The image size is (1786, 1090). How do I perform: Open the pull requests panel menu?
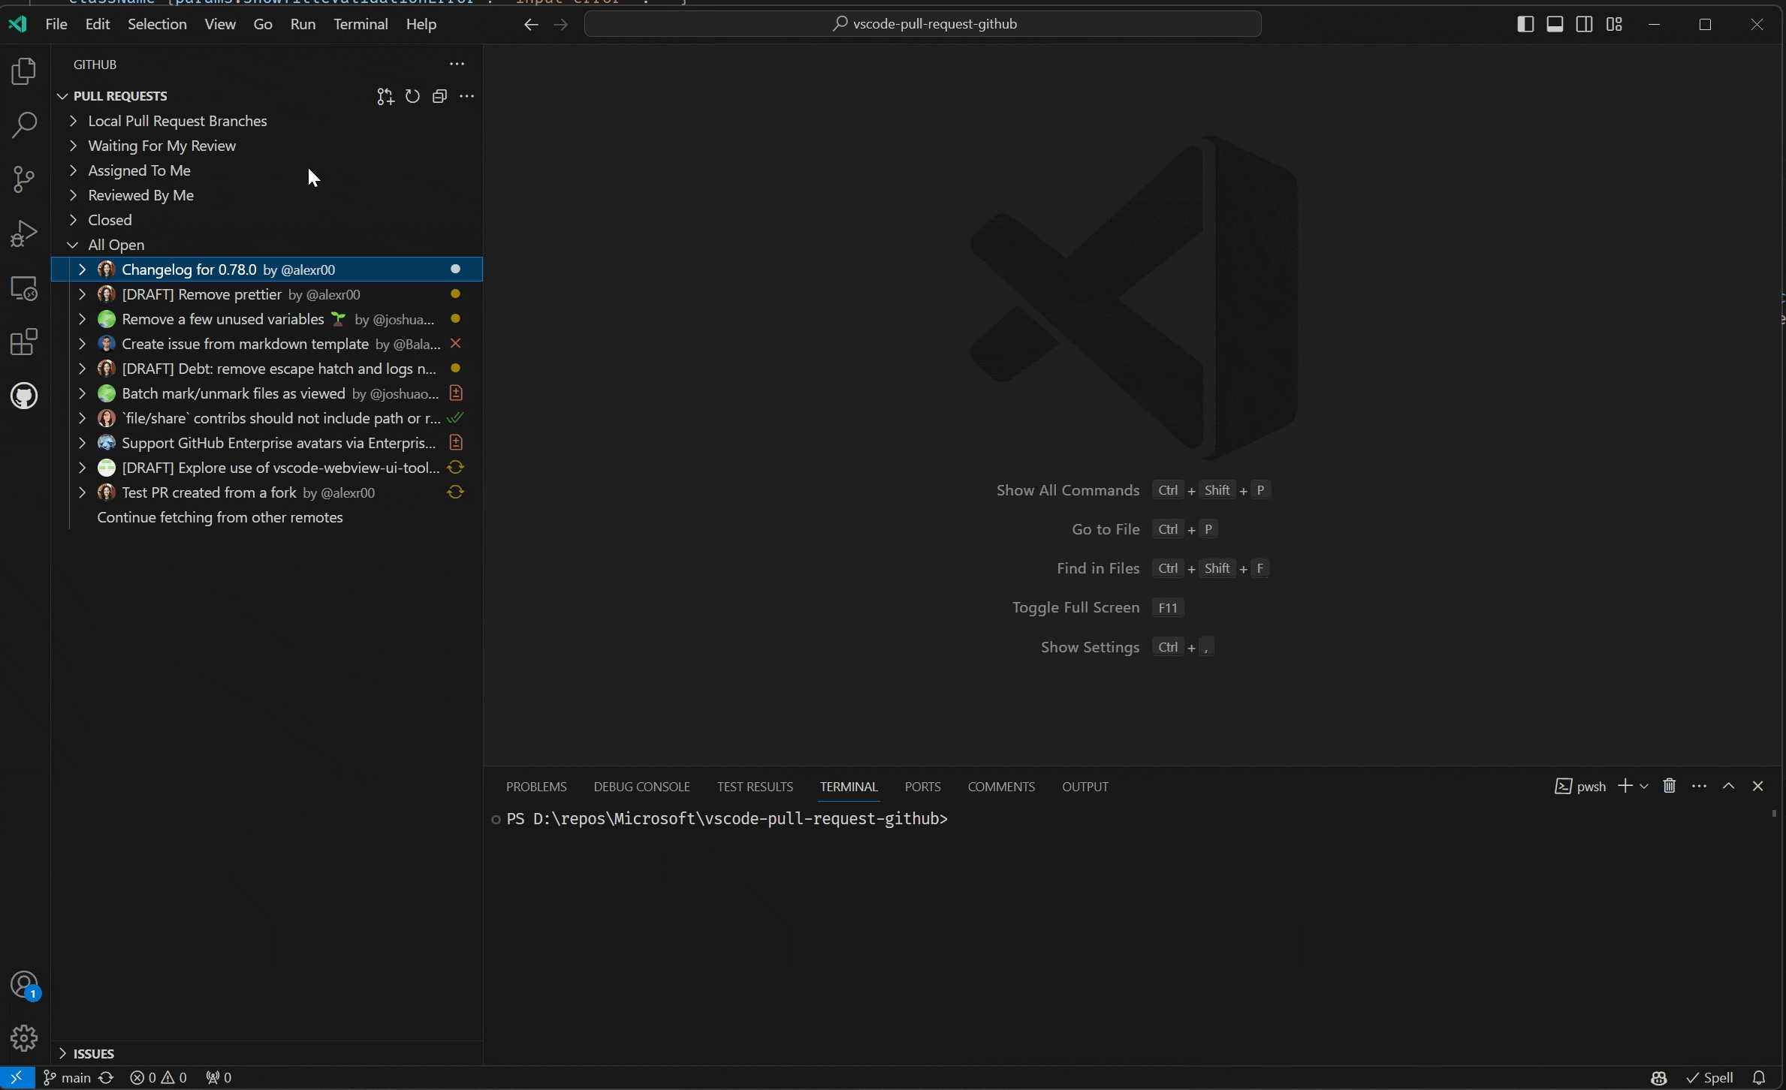pos(468,95)
